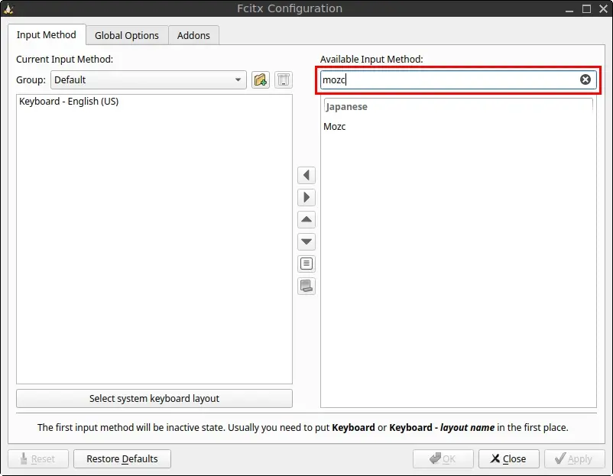Add a new input method group
The width and height of the screenshot is (613, 476).
click(261, 79)
